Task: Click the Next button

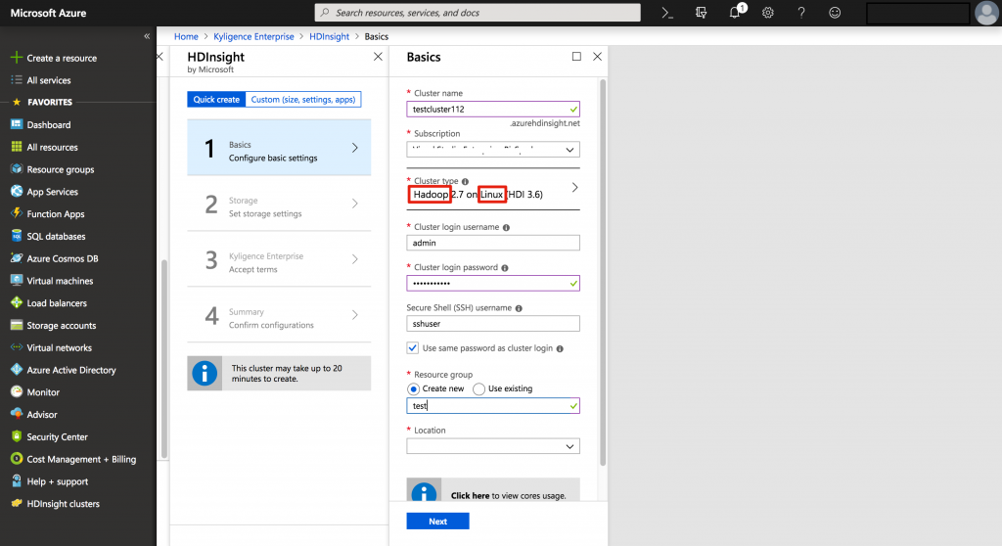Action: tap(437, 522)
